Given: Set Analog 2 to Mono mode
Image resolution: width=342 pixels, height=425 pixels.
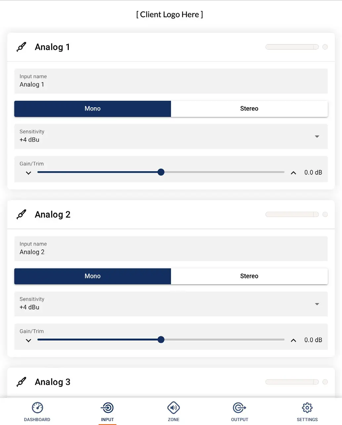Looking at the screenshot, I should click(x=93, y=276).
